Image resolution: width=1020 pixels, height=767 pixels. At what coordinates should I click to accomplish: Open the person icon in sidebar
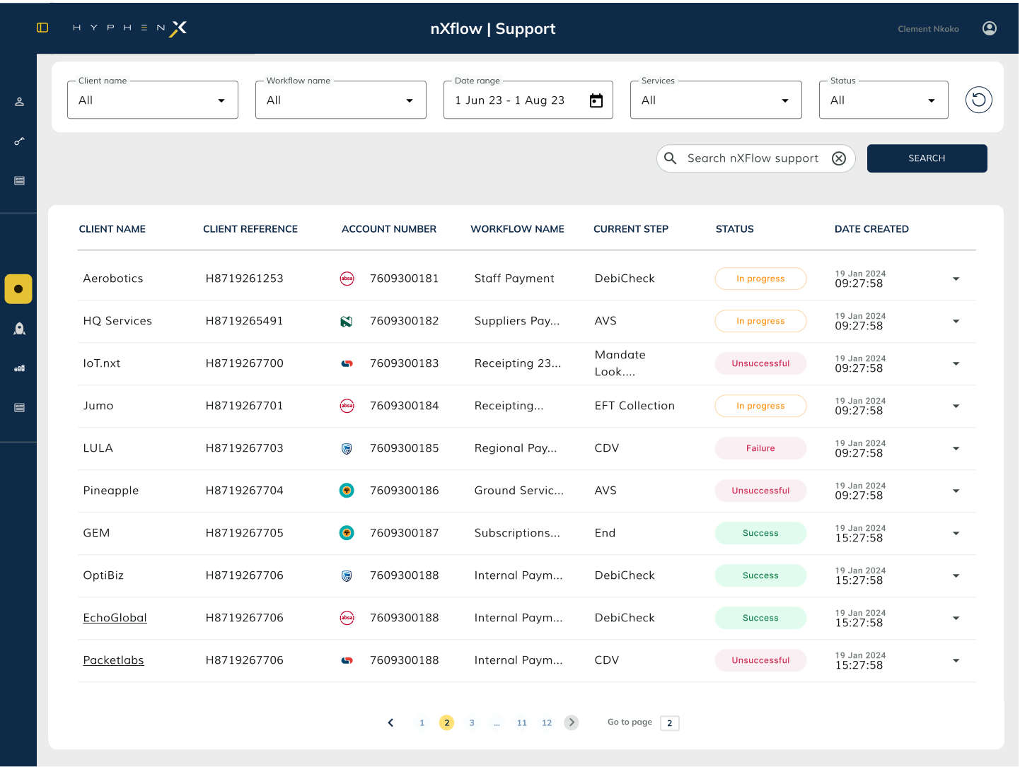click(x=20, y=102)
